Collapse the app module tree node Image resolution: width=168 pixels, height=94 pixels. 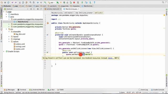coord(4,12)
